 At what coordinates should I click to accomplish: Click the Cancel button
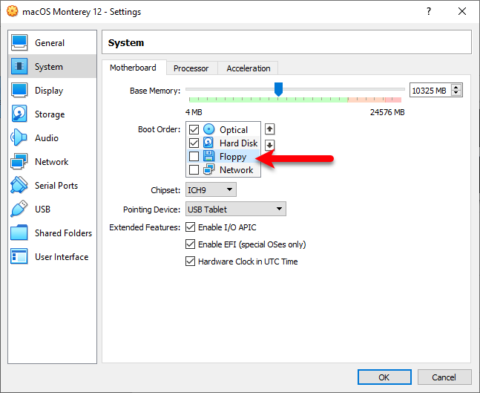(444, 377)
